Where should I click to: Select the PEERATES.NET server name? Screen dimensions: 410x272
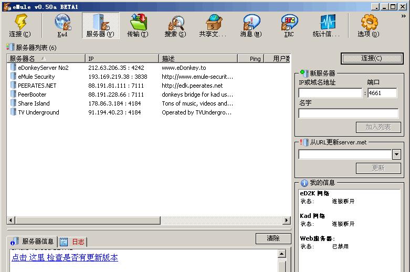pos(37,86)
